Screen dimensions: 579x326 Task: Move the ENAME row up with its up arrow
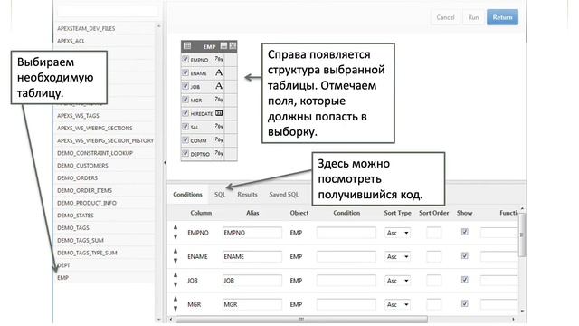[176, 252]
